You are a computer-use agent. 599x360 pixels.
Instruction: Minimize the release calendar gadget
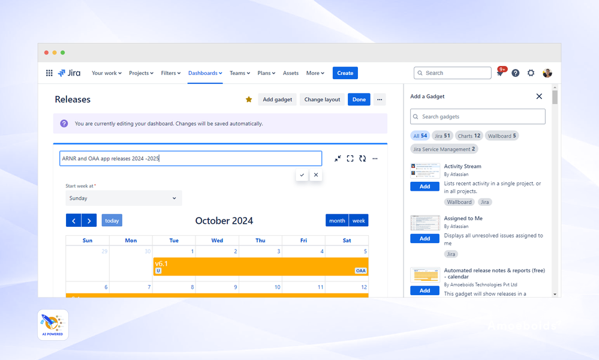[338, 158]
